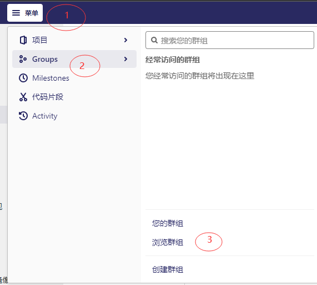Open the 您的群组 link
This screenshot has width=317, height=285.
168,223
